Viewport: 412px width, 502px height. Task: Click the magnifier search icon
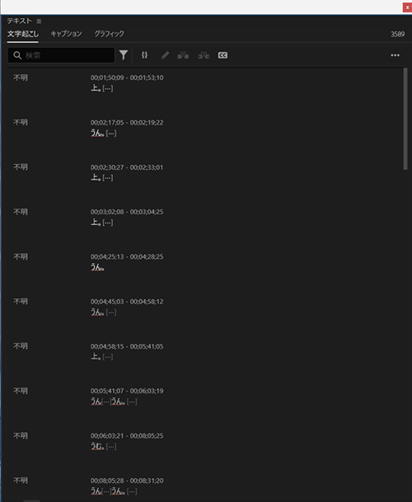(17, 55)
